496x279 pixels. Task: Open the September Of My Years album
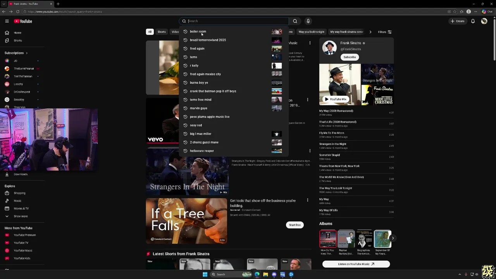[x=382, y=243]
